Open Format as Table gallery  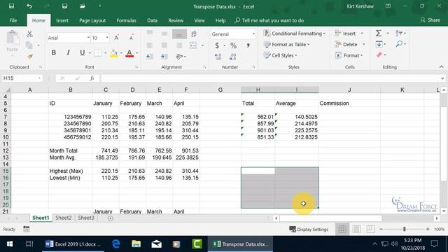[x=286, y=45]
